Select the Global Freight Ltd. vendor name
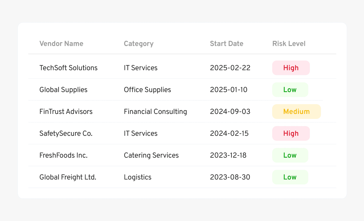 68,177
